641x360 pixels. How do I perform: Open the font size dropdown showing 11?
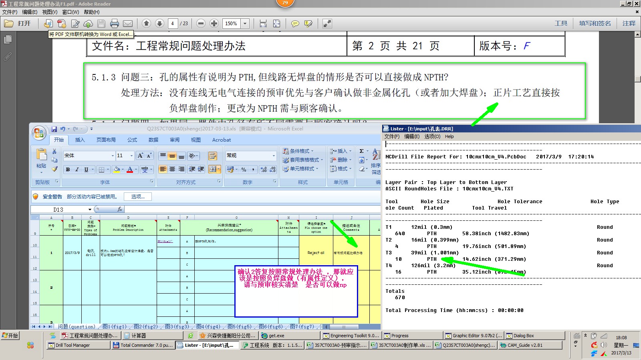click(x=131, y=156)
